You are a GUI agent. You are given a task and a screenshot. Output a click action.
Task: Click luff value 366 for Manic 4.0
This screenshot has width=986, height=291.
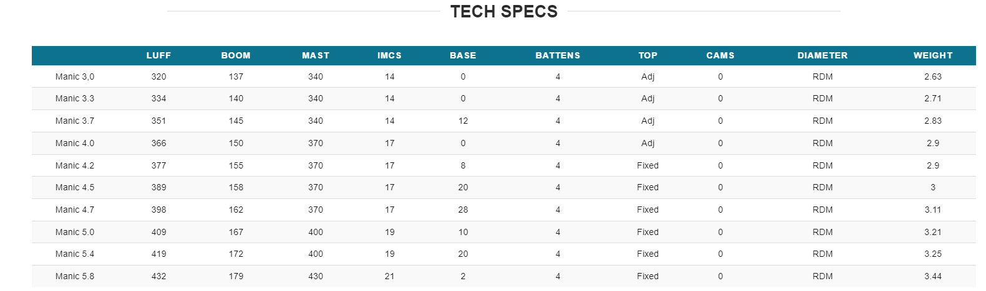click(x=158, y=143)
